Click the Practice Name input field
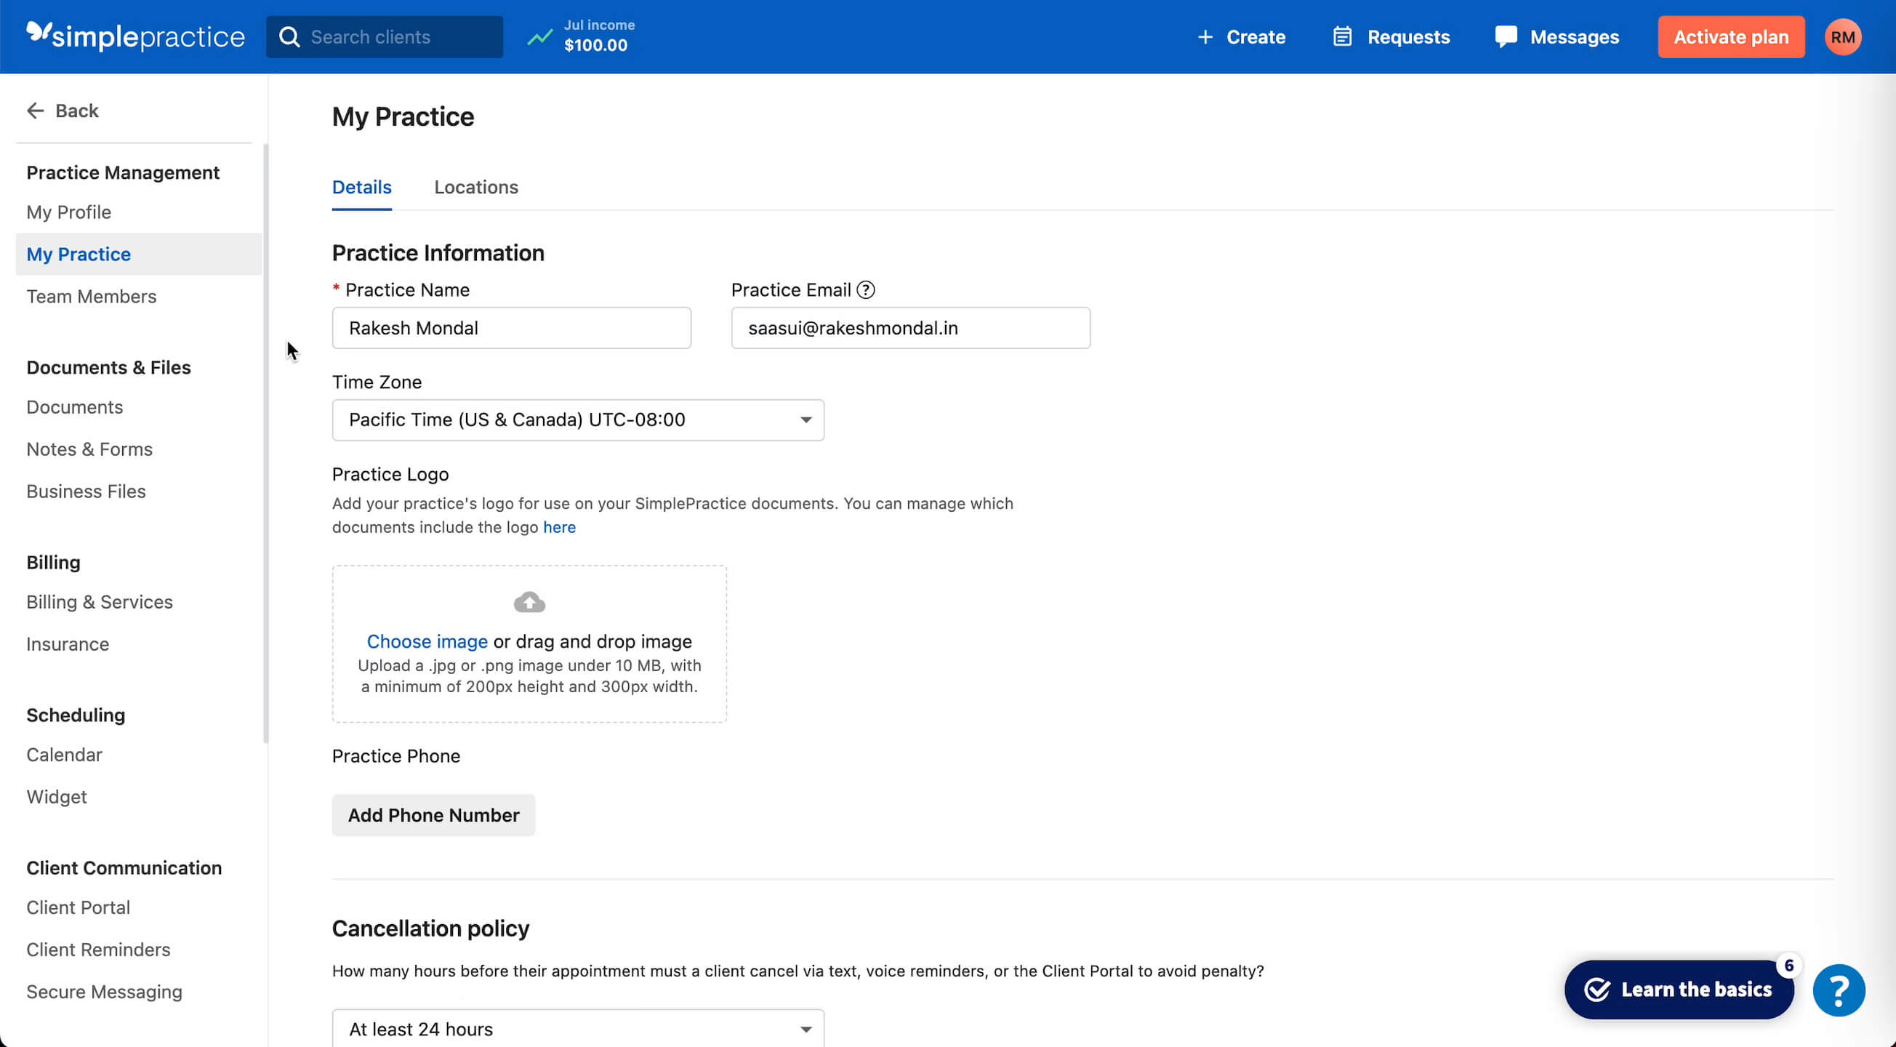The height and width of the screenshot is (1047, 1896). [511, 328]
